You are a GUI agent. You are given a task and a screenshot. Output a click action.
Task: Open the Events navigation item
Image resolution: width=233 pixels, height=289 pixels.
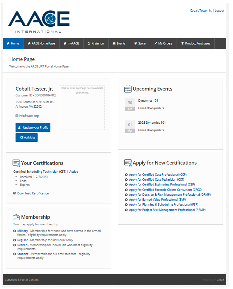(119, 44)
